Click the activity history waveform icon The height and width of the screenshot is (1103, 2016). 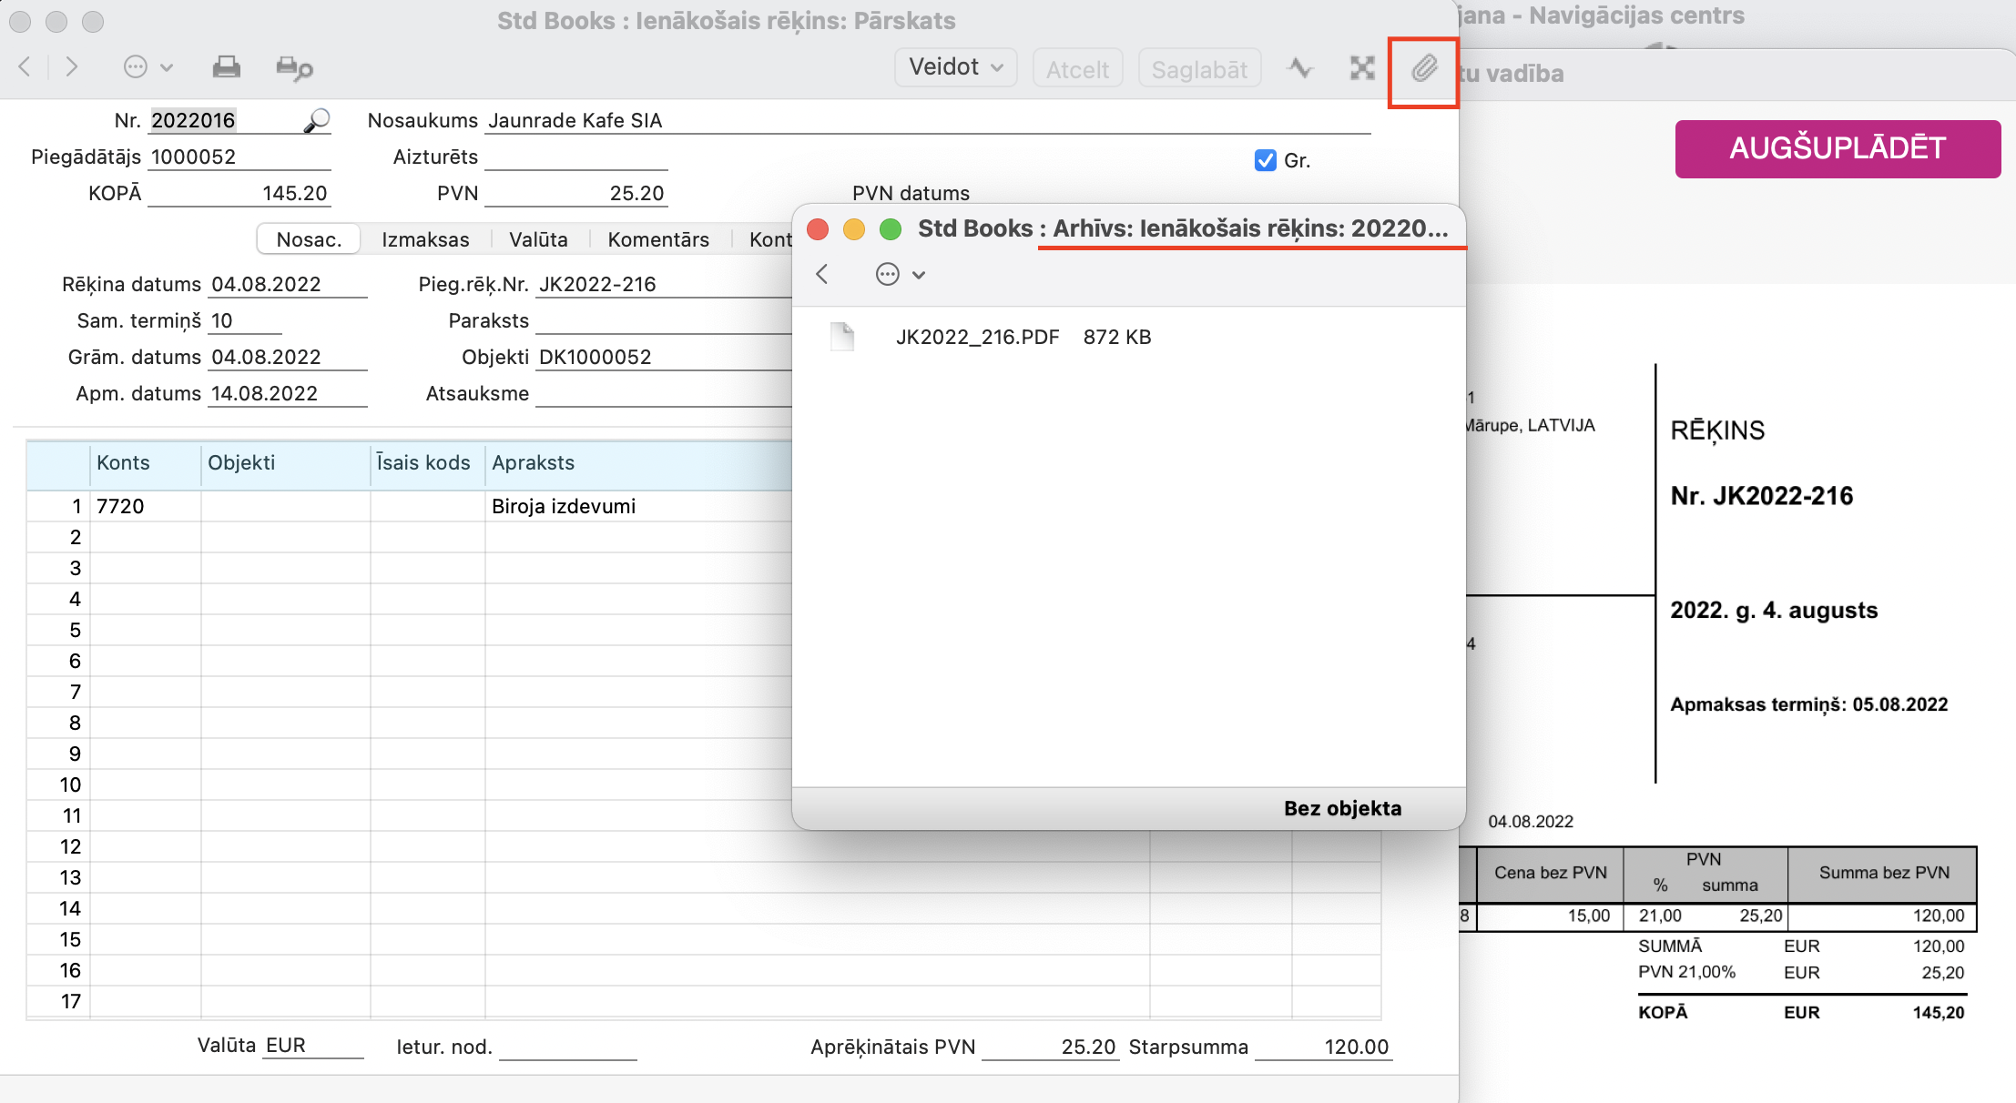tap(1300, 68)
